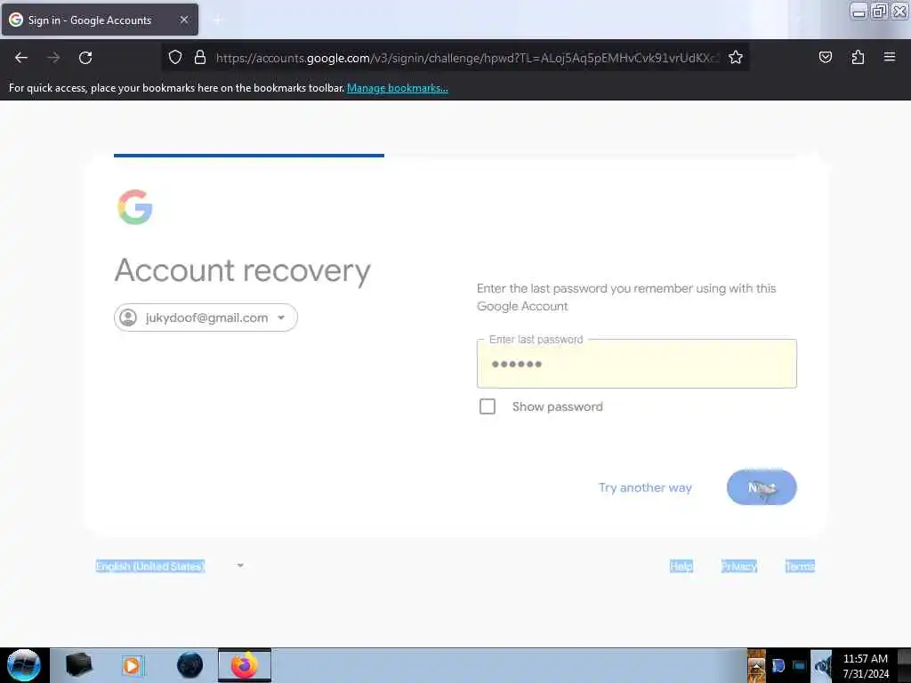The height and width of the screenshot is (683, 911).
Task: Click the Next button
Action: tap(762, 487)
